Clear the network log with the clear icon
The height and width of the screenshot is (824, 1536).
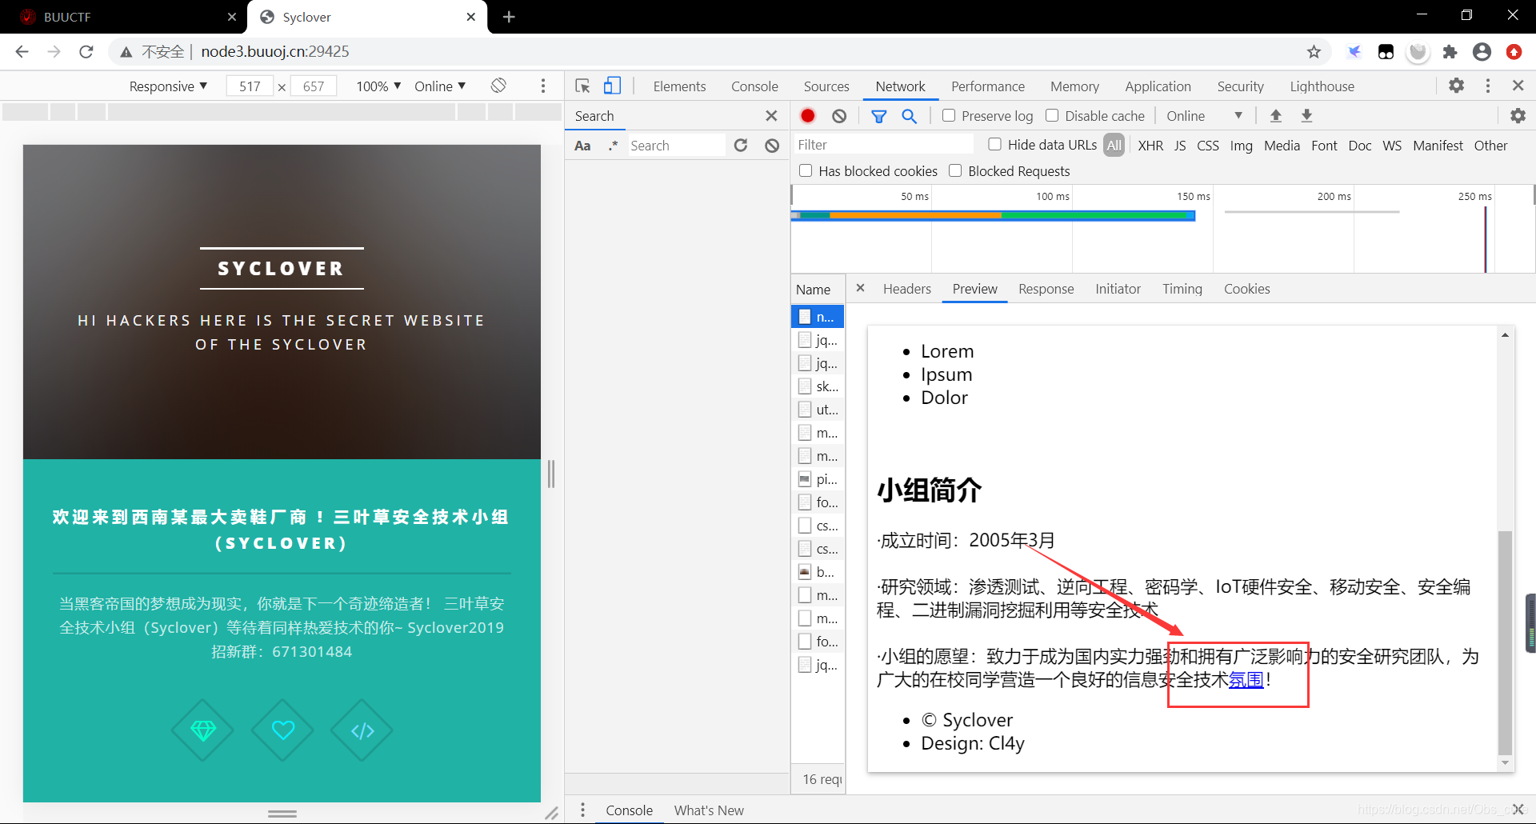(839, 116)
